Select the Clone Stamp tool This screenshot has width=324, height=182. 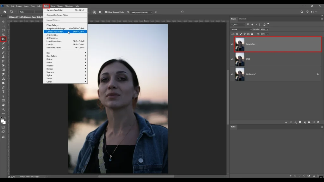(3, 57)
